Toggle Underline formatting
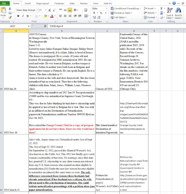This screenshot has width=186, height=194. click(28, 16)
